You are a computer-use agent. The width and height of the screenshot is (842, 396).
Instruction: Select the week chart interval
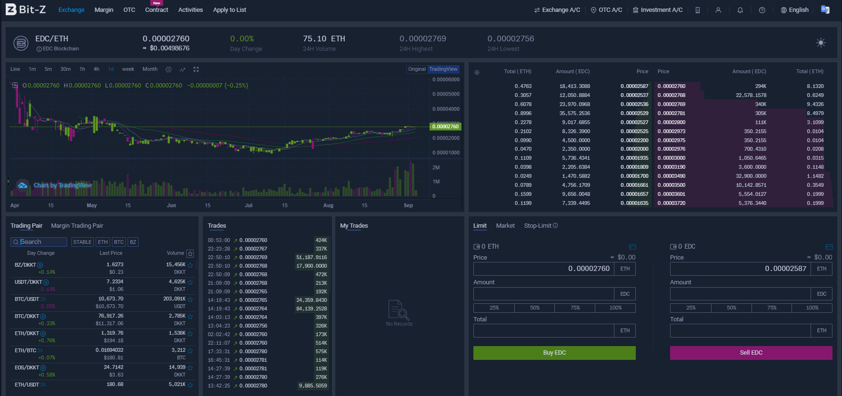[x=128, y=69]
